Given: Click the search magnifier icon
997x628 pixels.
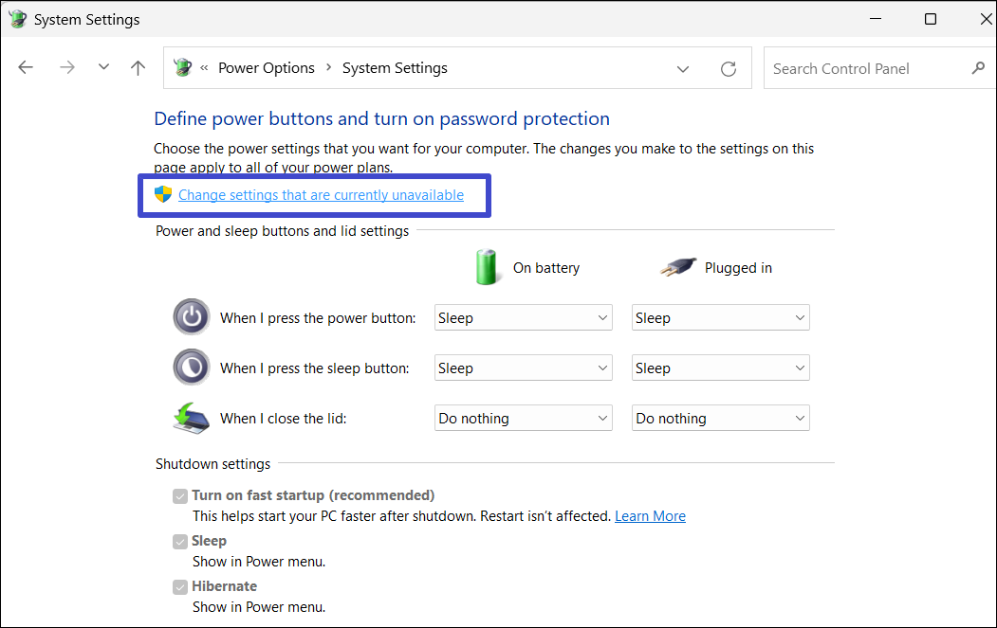Looking at the screenshot, I should click(978, 68).
